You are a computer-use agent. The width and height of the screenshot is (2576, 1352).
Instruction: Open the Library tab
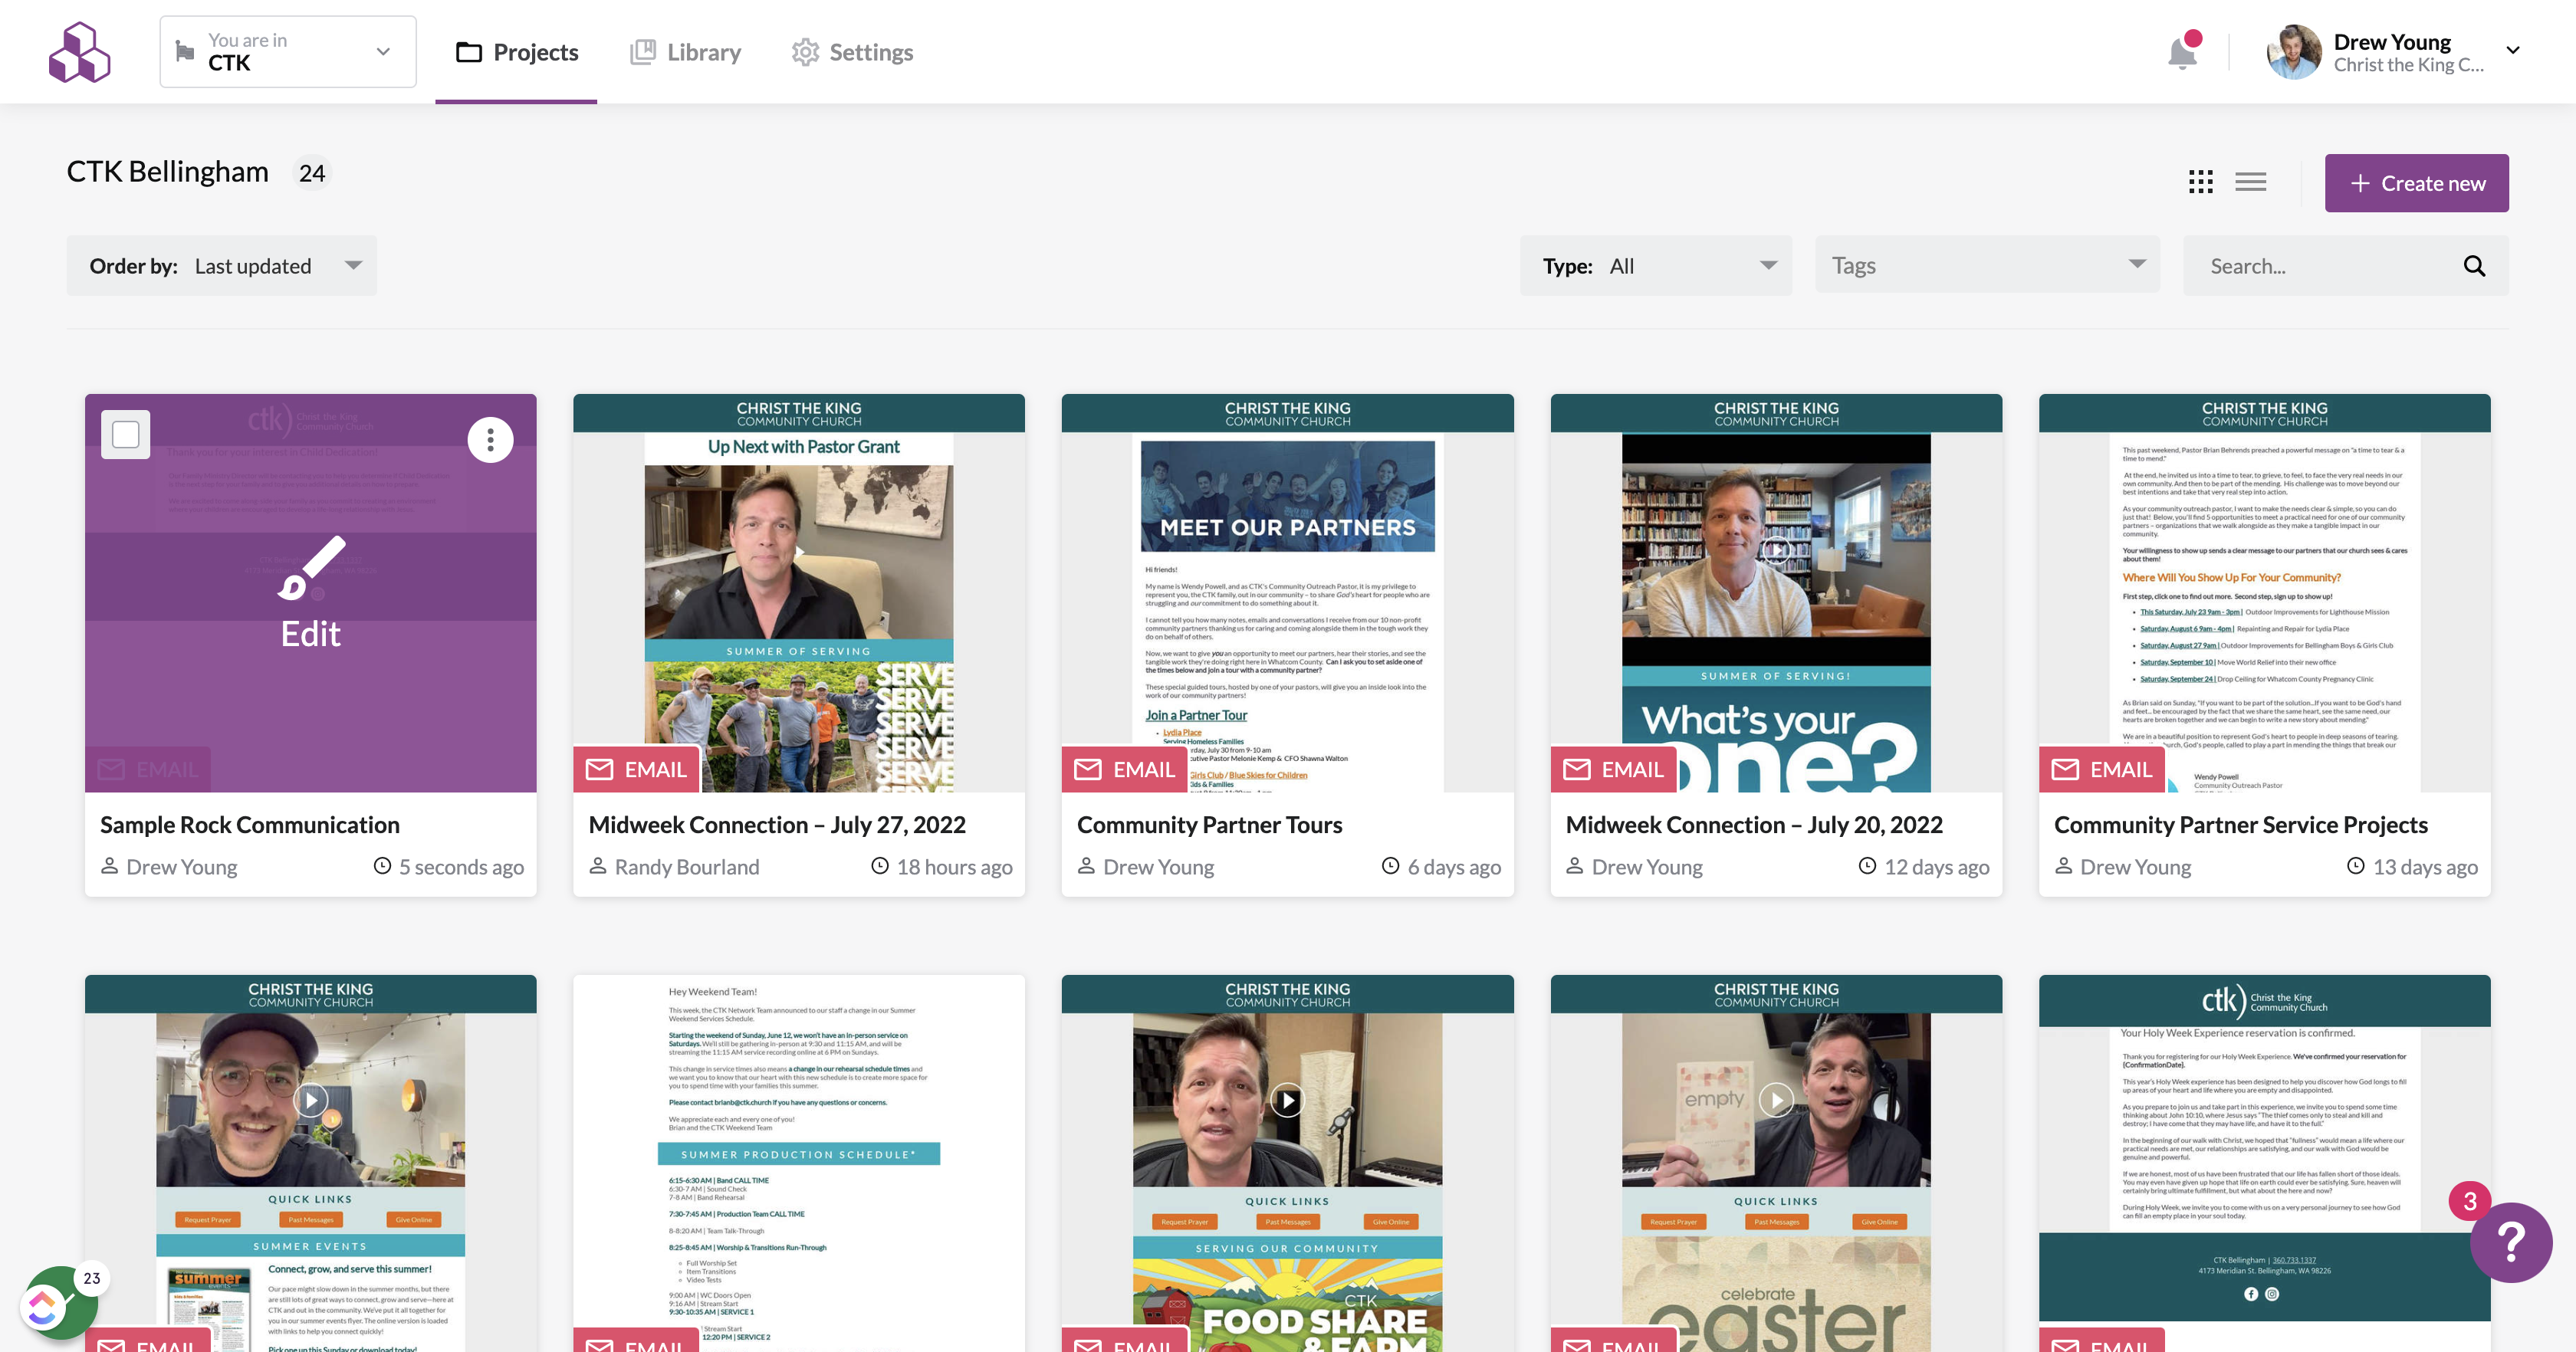[685, 52]
